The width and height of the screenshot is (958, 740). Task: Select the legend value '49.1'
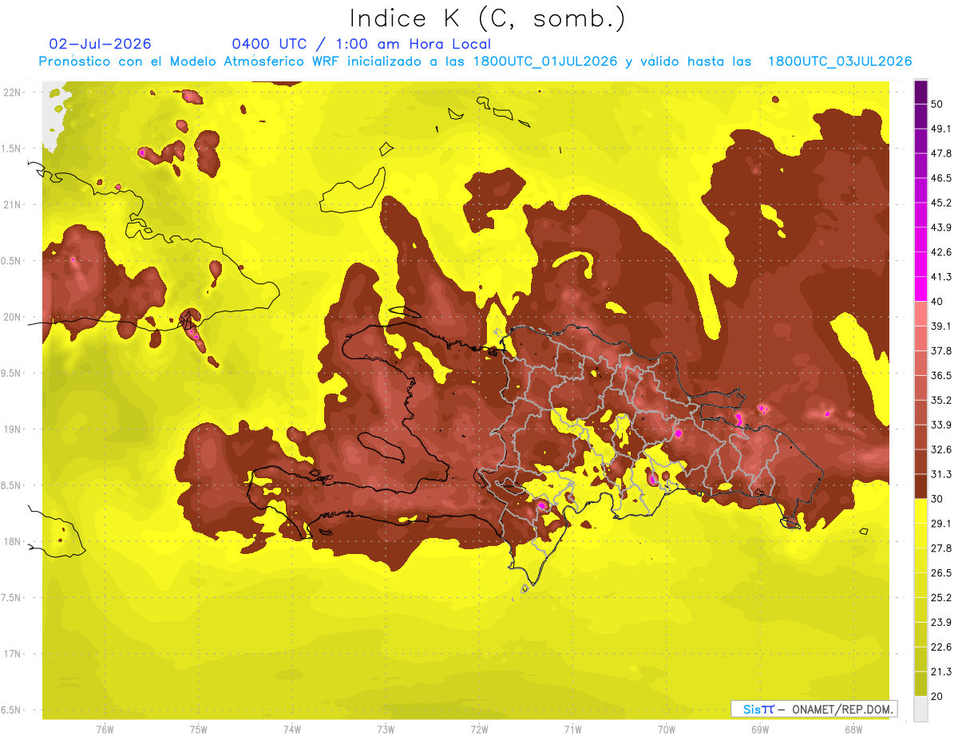941,129
